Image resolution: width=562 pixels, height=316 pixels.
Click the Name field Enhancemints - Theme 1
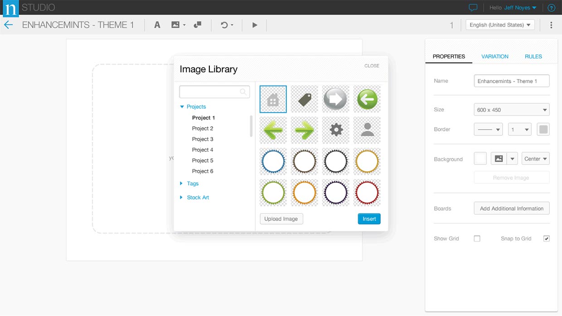click(511, 81)
